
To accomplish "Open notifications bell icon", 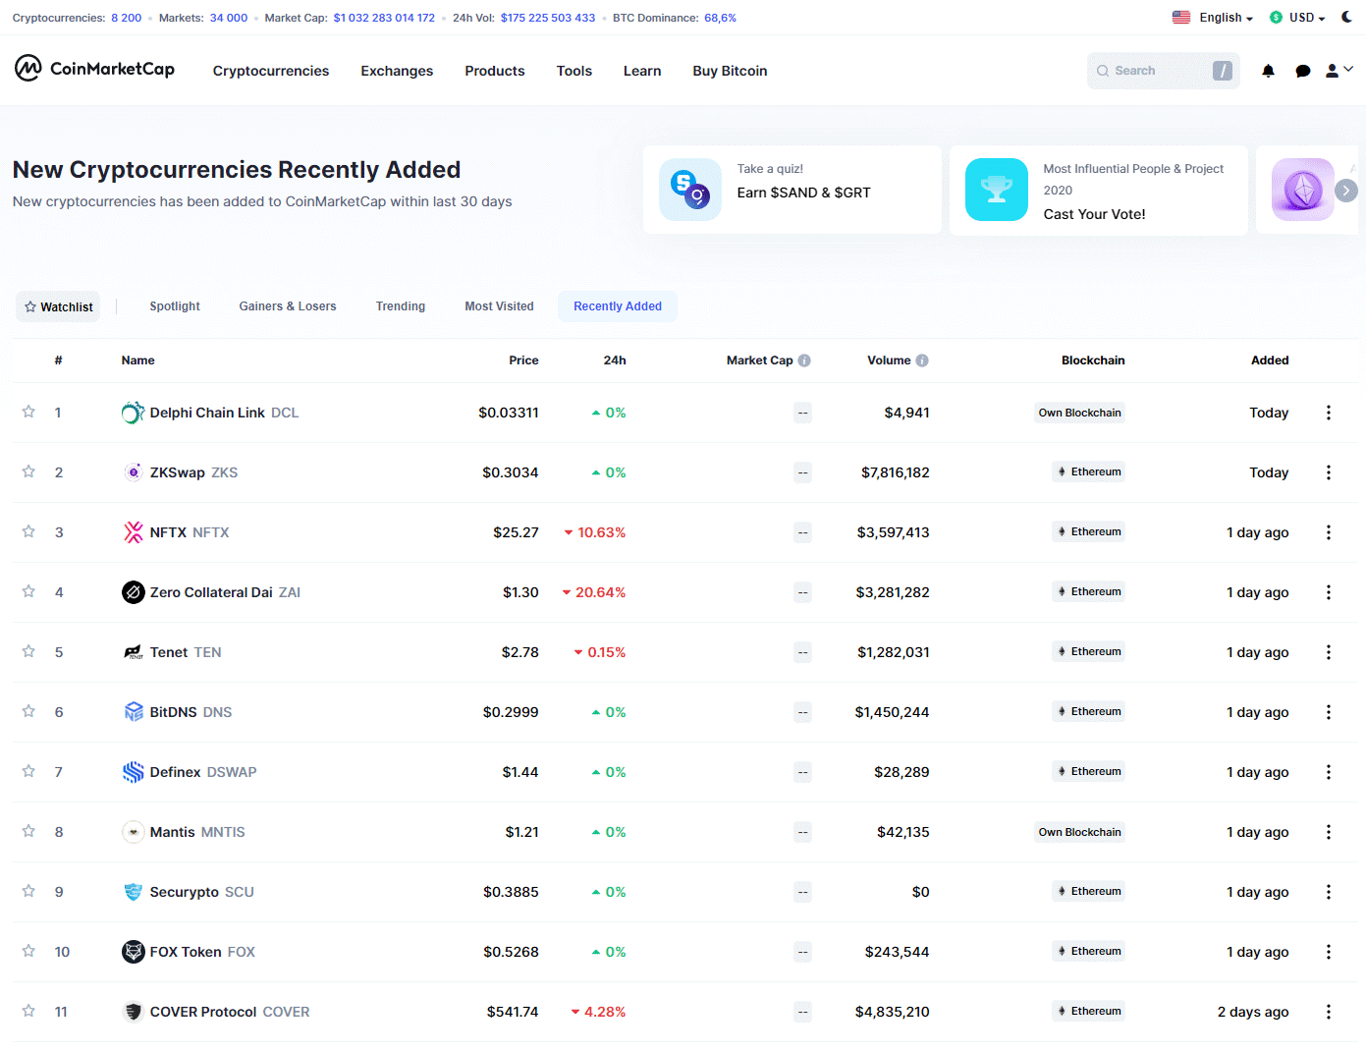I will tap(1268, 71).
